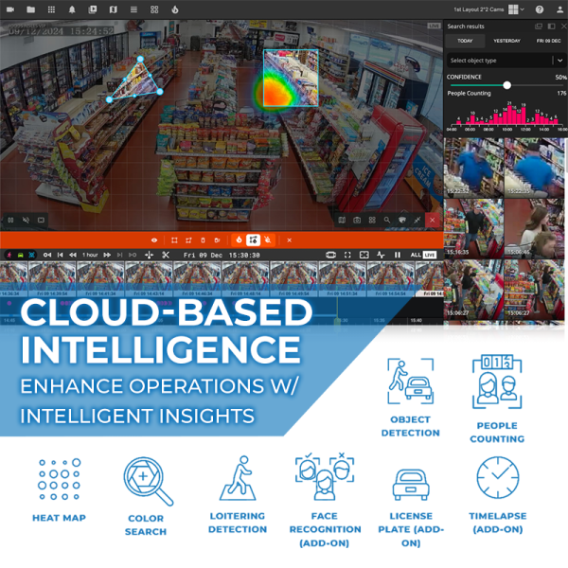Click the magnifier search icon on video
Screen dimensions: 568x568
pyautogui.click(x=387, y=220)
